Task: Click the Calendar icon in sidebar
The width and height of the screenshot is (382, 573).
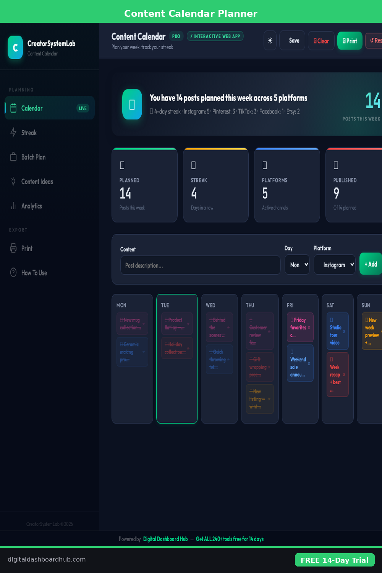Action: click(x=13, y=108)
